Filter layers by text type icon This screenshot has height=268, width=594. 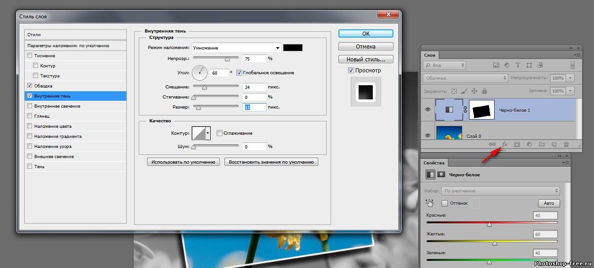518,66
